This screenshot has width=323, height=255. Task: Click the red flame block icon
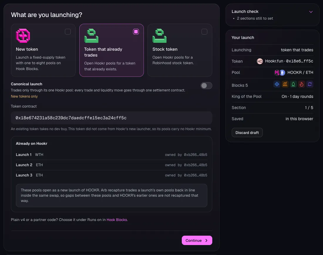pos(302,84)
